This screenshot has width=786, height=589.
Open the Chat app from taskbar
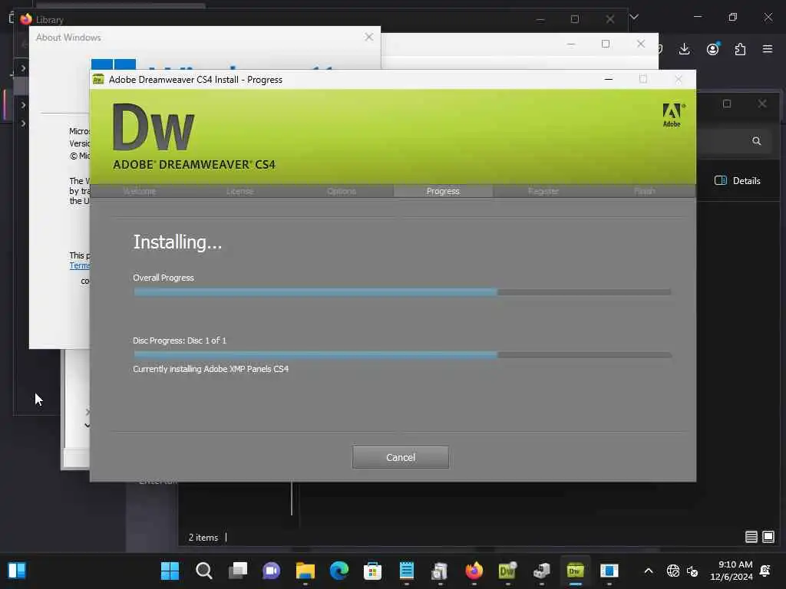tap(271, 571)
